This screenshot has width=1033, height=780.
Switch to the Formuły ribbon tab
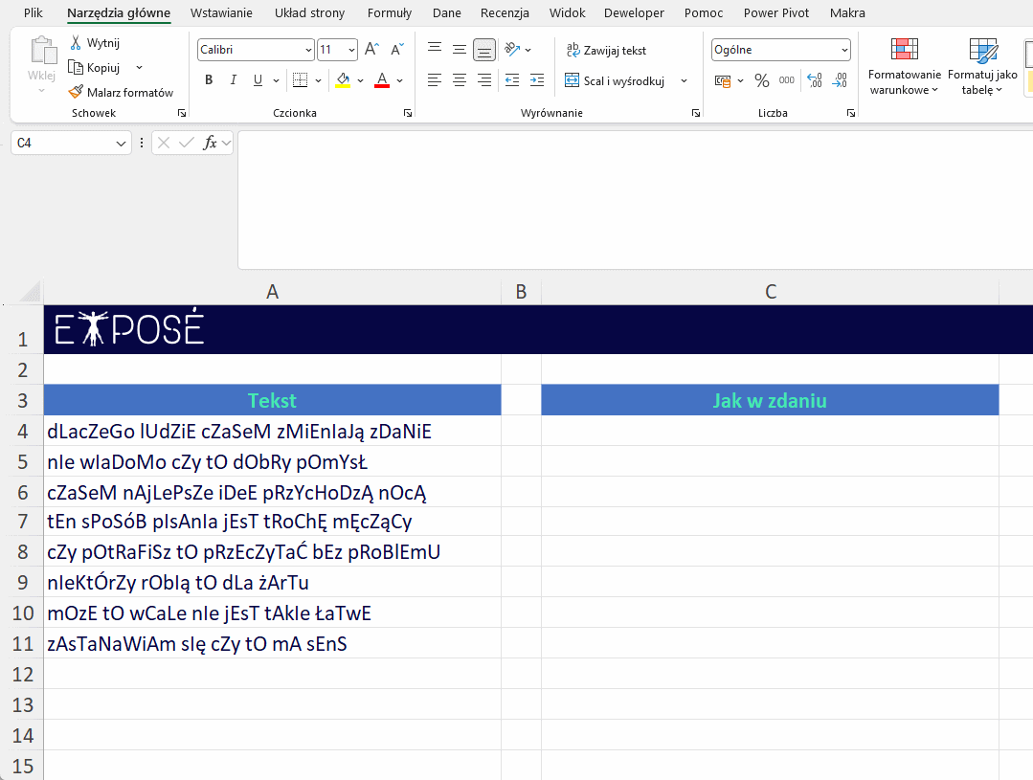pos(389,13)
